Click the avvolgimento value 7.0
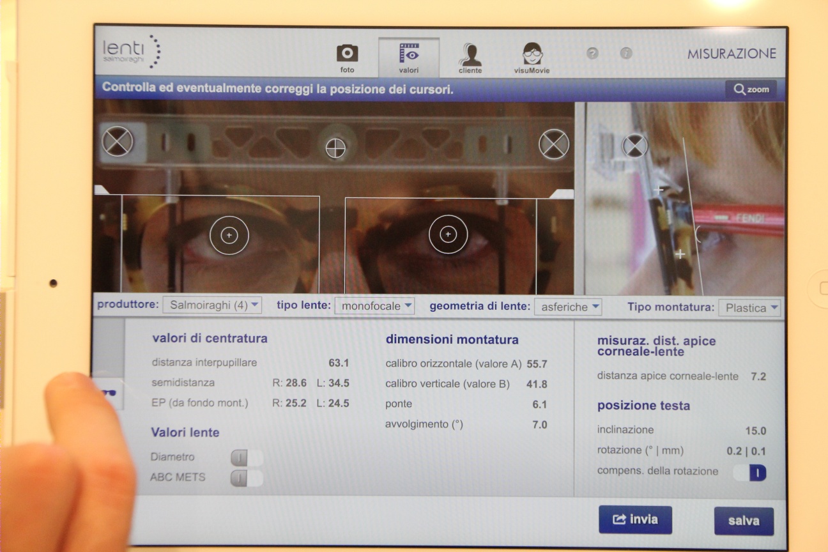Screen dimensions: 828x552 (540, 424)
